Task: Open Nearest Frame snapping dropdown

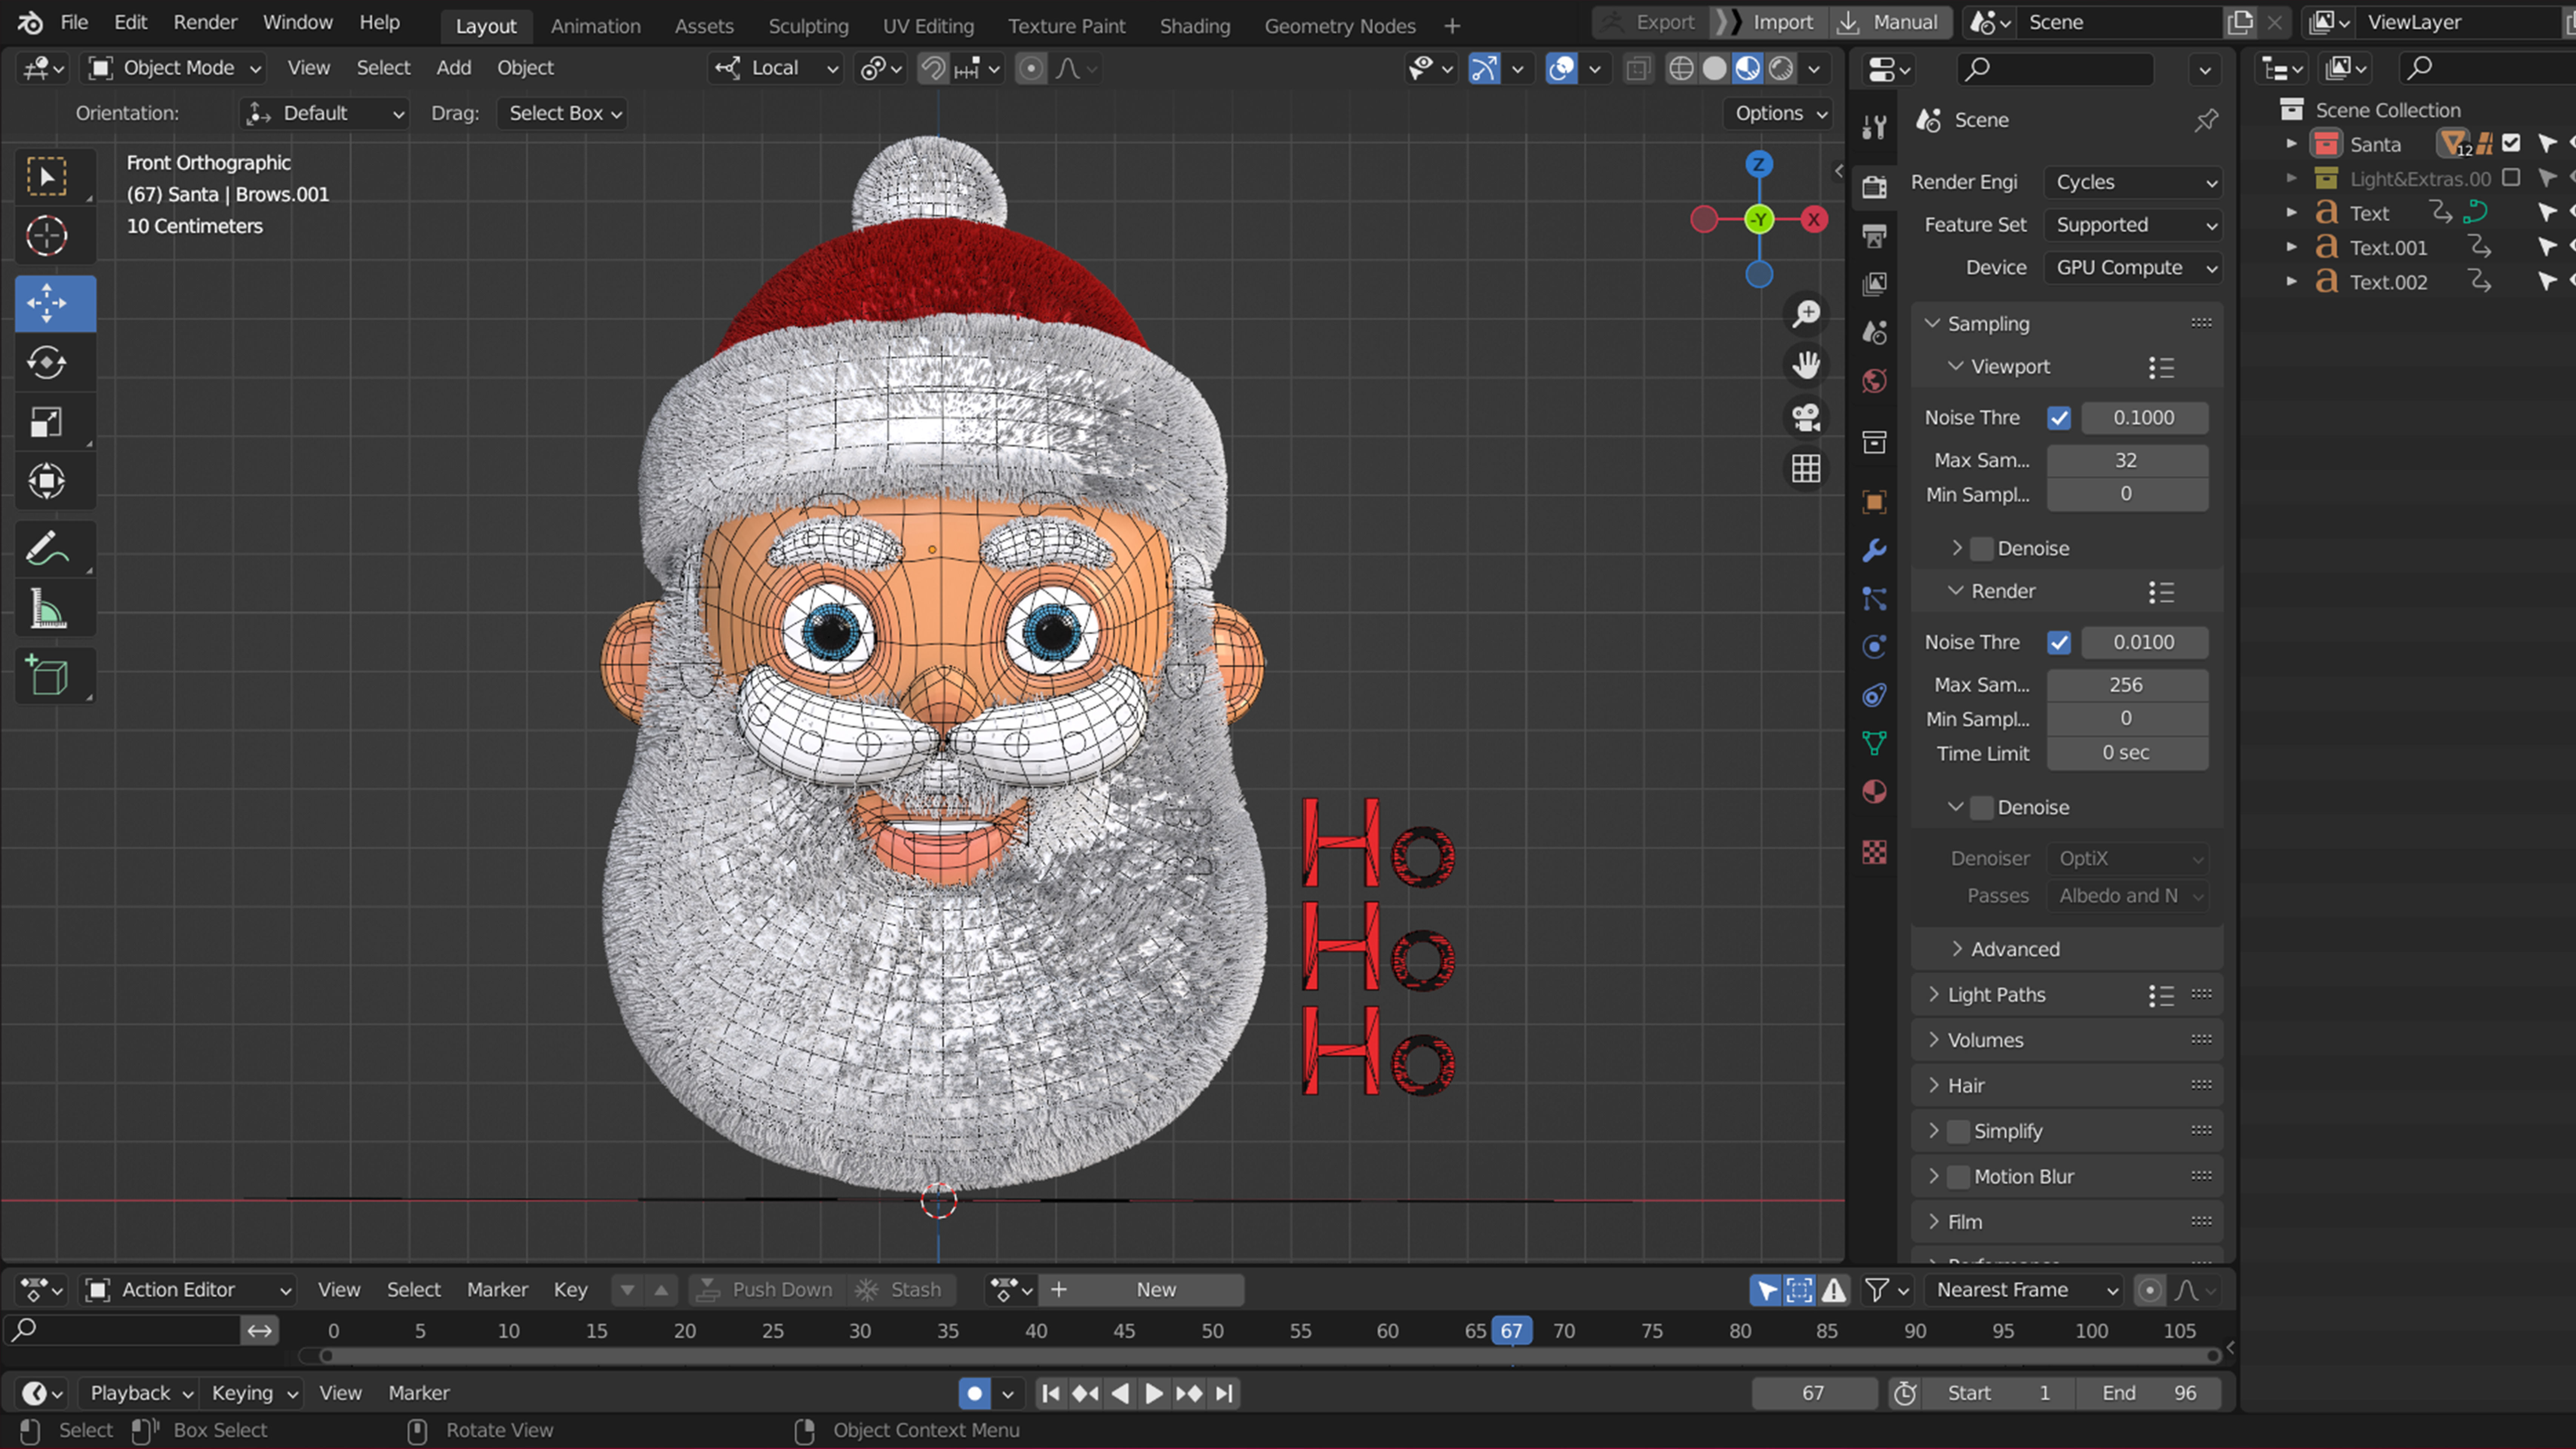Action: [2024, 1290]
